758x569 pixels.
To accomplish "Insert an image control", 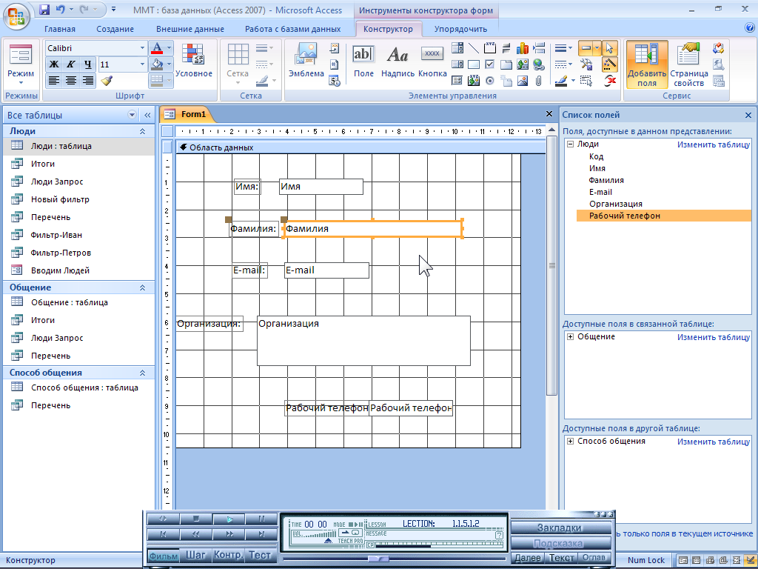I will tap(523, 80).
